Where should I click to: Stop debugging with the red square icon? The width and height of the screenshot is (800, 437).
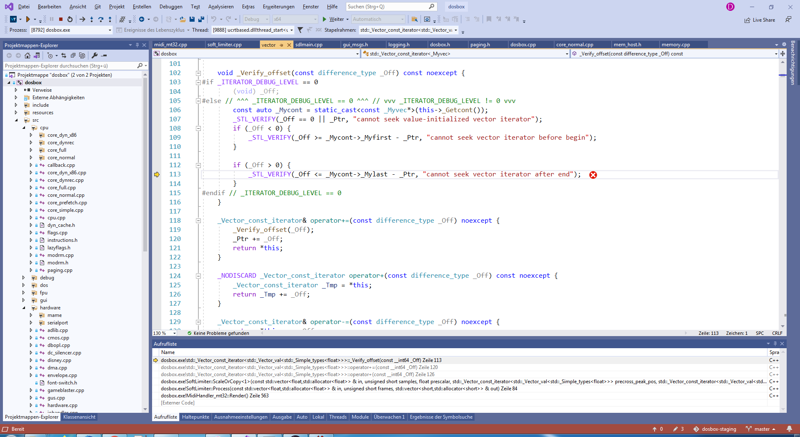61,19
